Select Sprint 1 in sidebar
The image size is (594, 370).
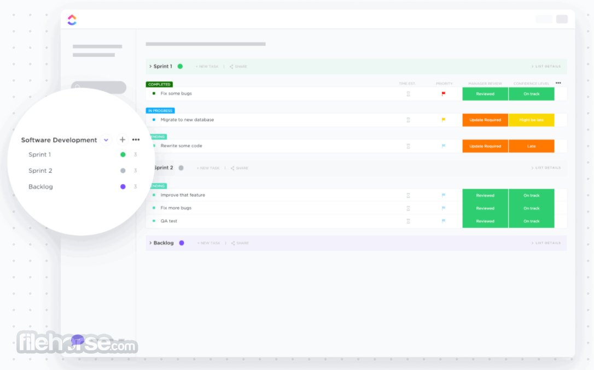(40, 155)
